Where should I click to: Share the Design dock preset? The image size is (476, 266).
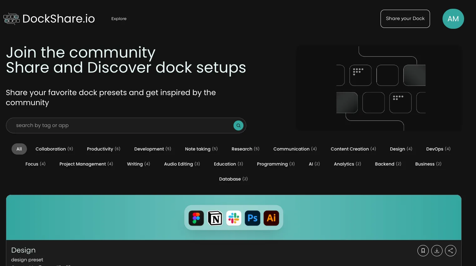pyautogui.click(x=451, y=251)
